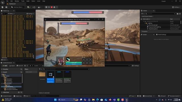Open the main toolbar Settings dropdown
This screenshot has height=102, width=182.
(x=176, y=7)
